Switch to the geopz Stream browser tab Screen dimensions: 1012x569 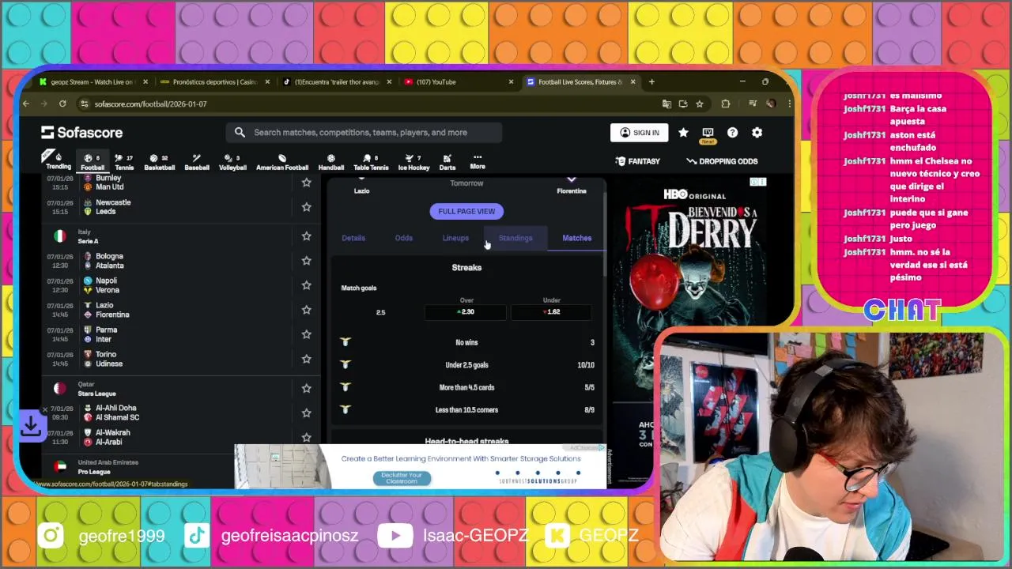click(93, 81)
